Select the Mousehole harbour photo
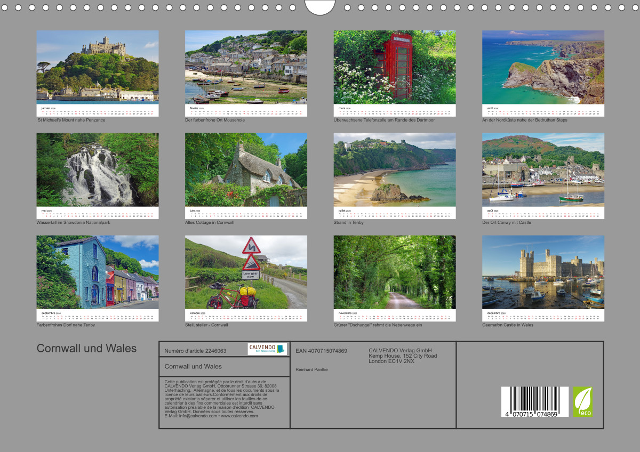Screen dimensions: 640x452 246,67
